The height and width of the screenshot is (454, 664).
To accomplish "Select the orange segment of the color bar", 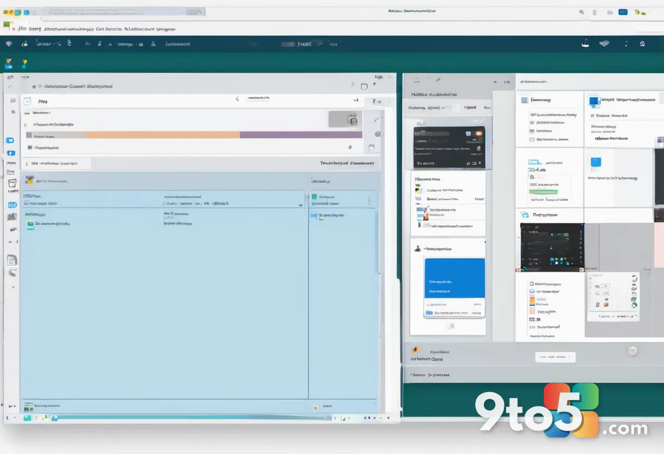I will pyautogui.click(x=163, y=135).
